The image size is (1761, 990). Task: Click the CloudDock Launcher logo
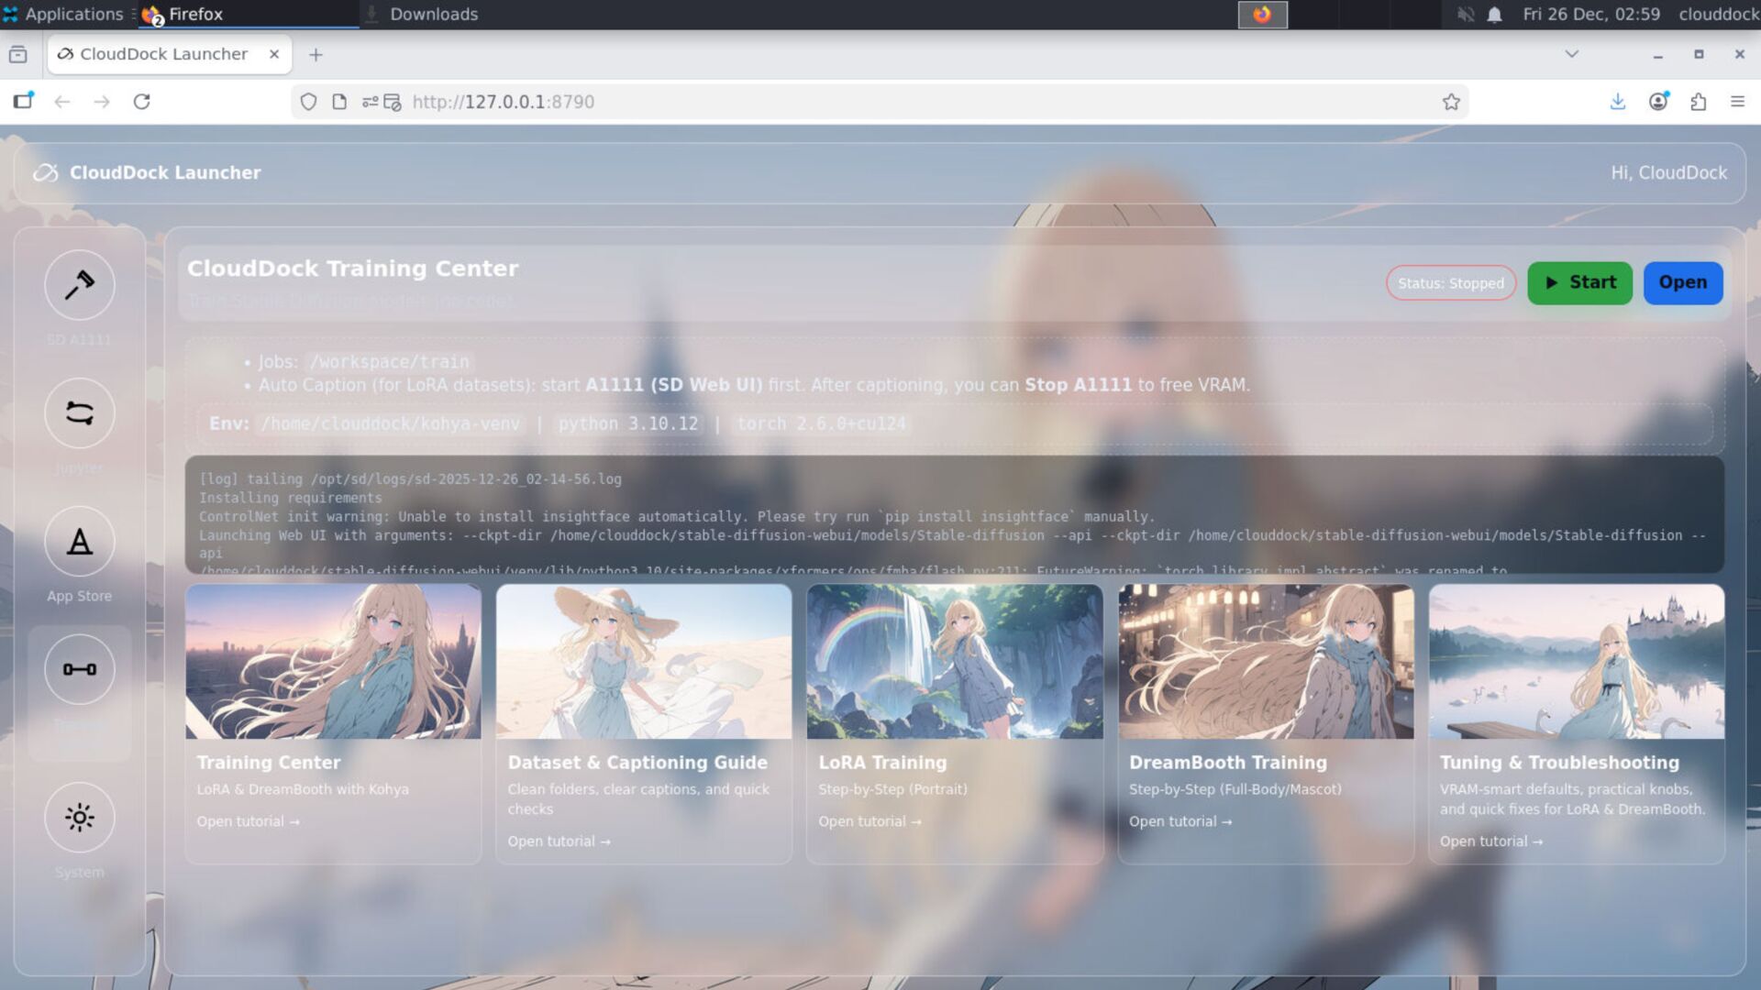[44, 171]
